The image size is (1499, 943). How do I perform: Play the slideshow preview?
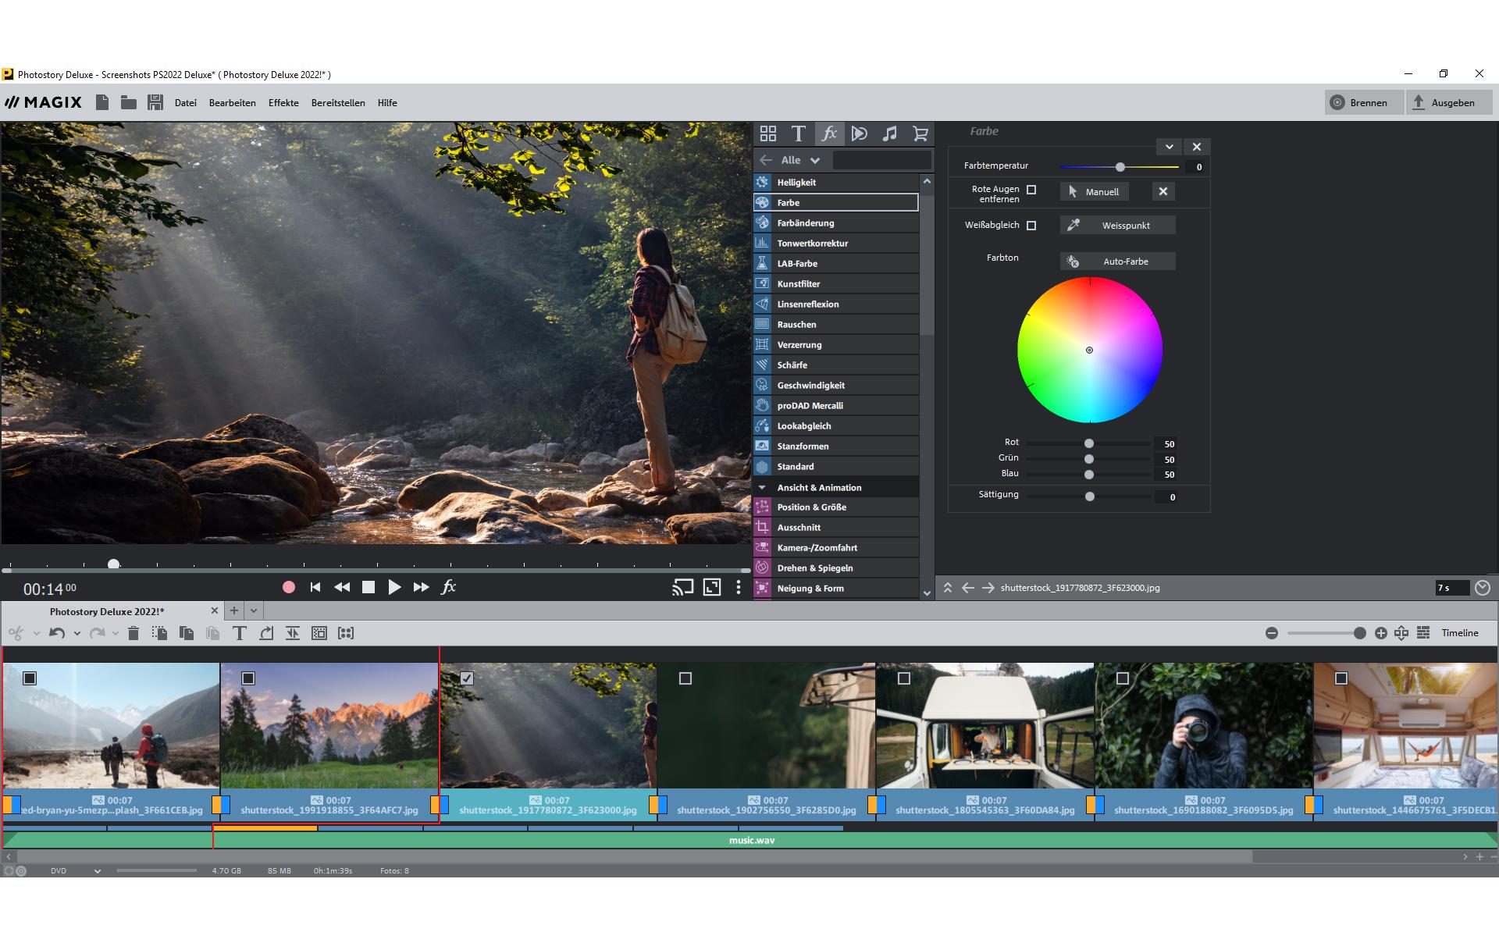click(394, 587)
